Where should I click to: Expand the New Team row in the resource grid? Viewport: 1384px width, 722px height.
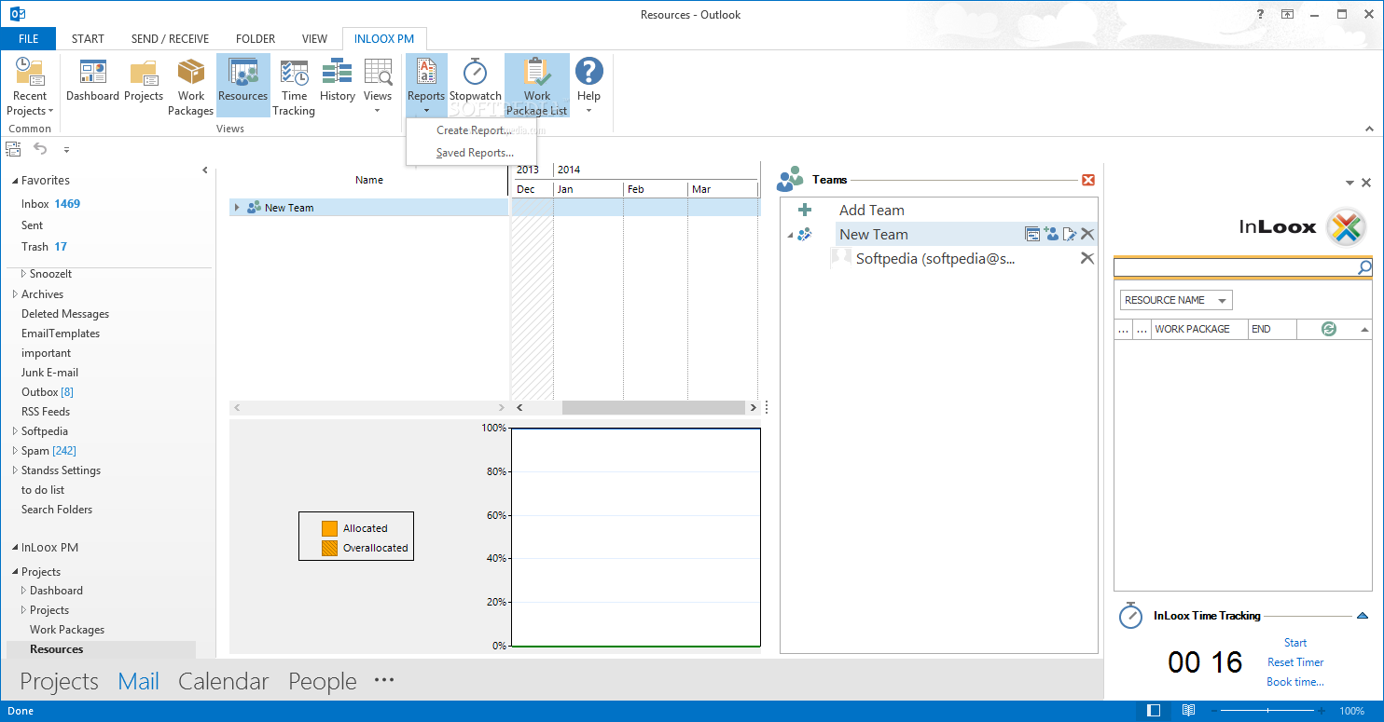pyautogui.click(x=237, y=208)
